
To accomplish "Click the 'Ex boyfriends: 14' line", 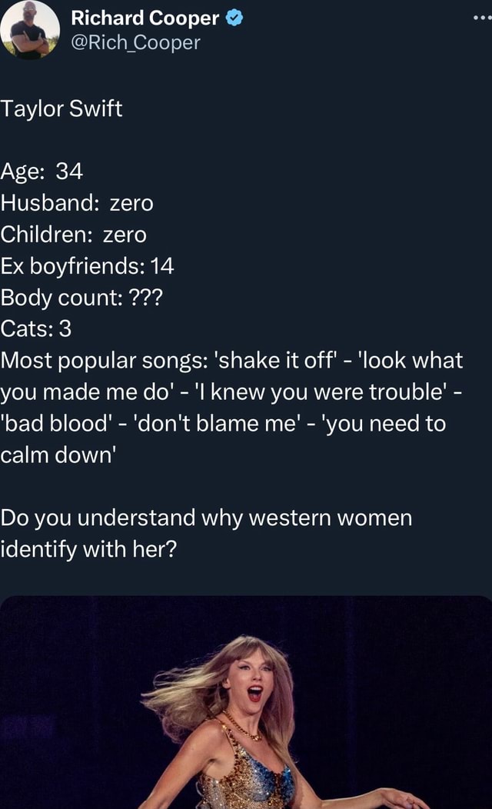I will click(x=87, y=266).
